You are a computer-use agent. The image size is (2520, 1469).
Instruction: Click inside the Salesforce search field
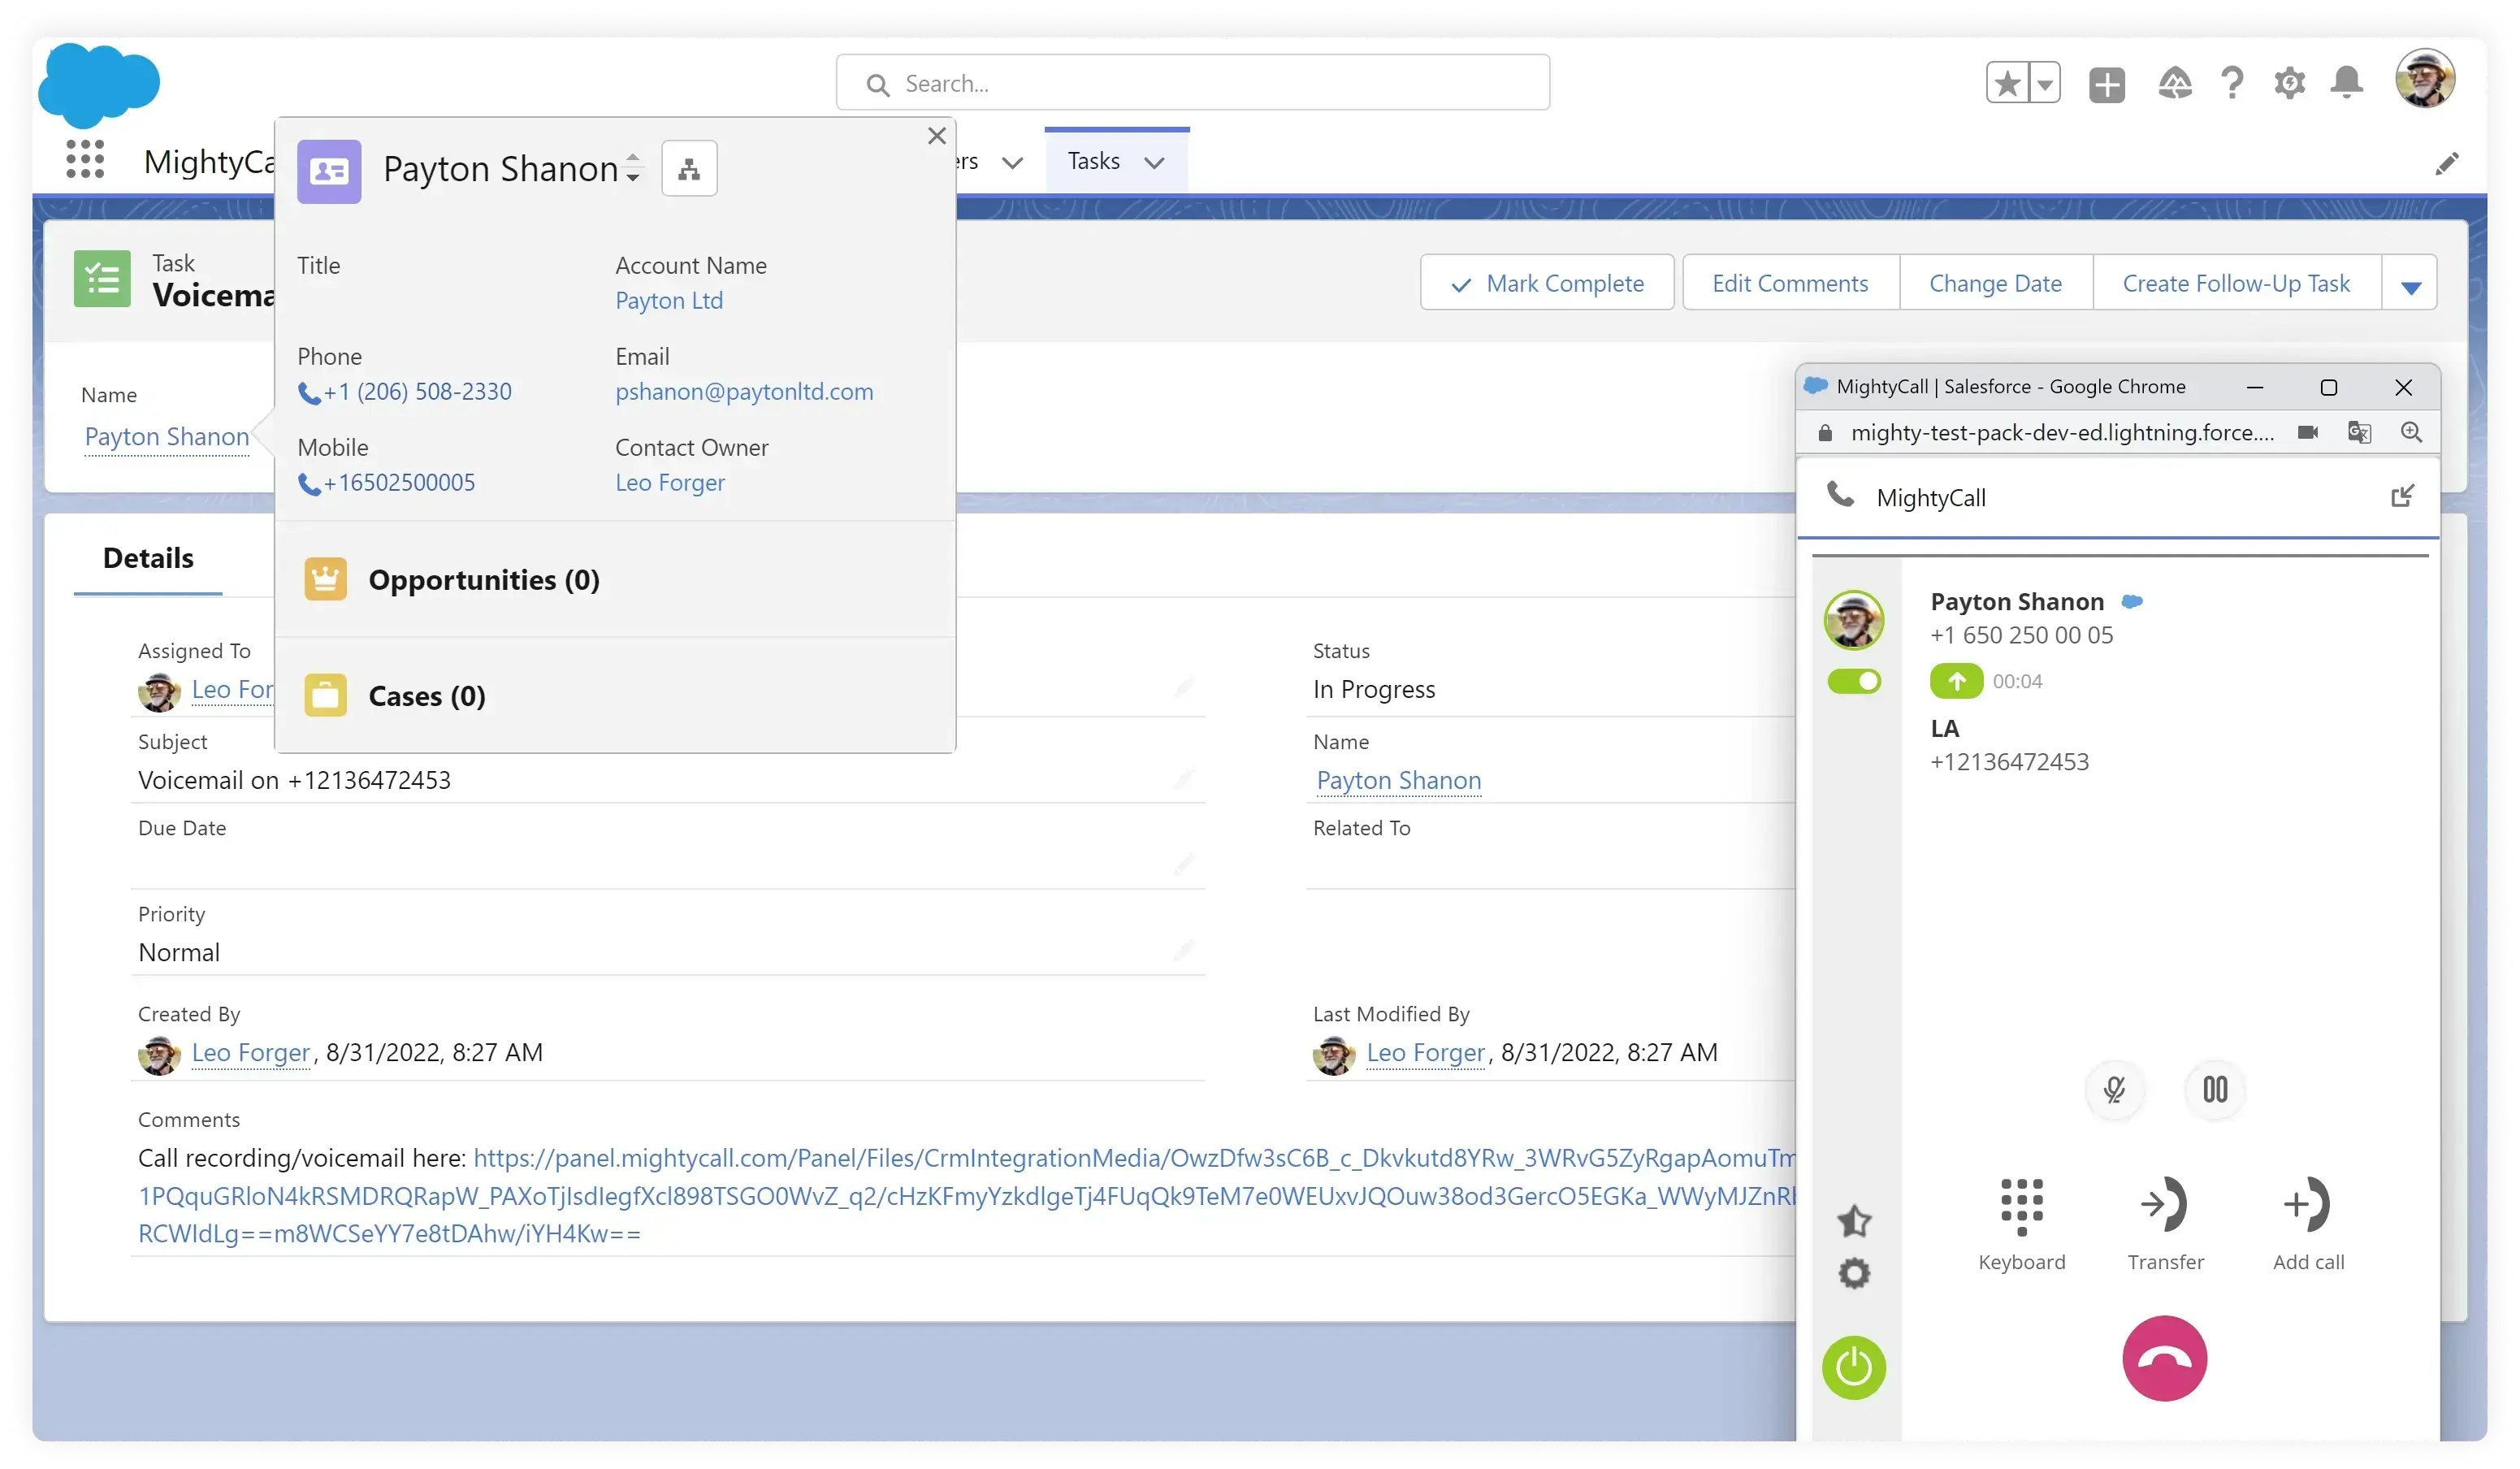click(1190, 82)
